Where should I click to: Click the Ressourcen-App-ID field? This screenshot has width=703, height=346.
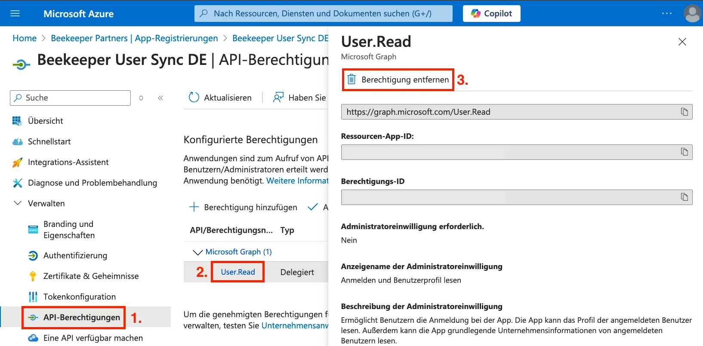(517, 152)
